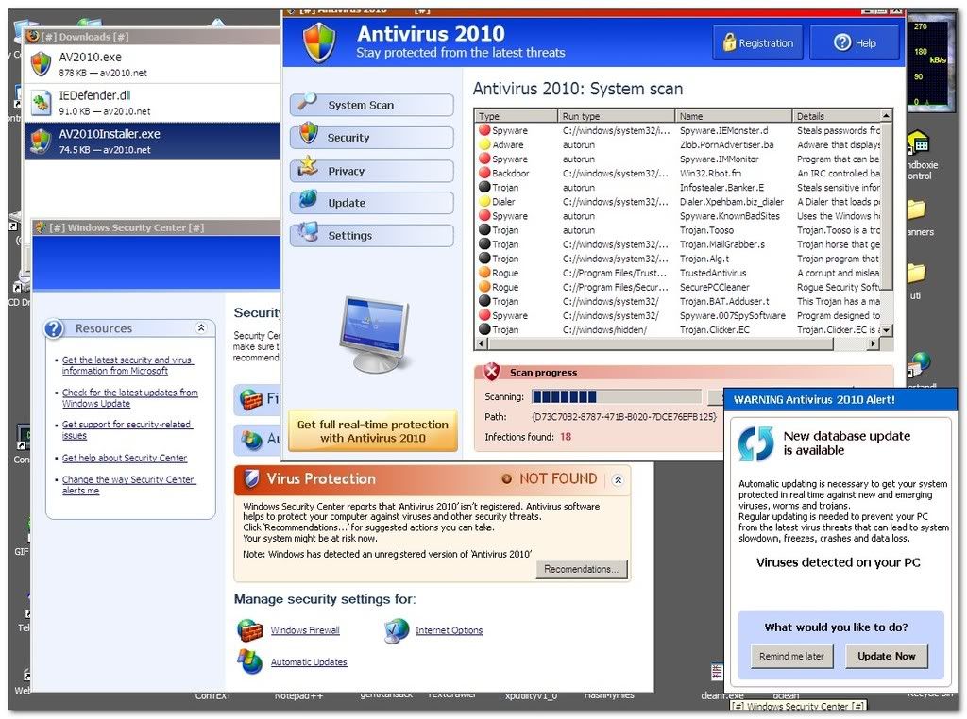Collapse the Resources panel chevron
This screenshot has width=967, height=719.
click(x=200, y=328)
